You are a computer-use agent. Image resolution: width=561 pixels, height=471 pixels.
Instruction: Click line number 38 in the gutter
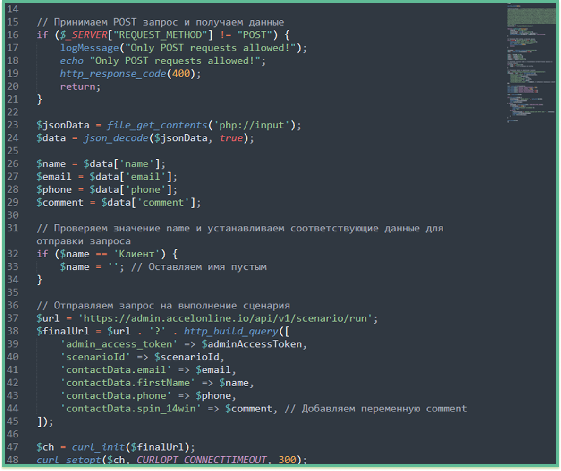13,332
